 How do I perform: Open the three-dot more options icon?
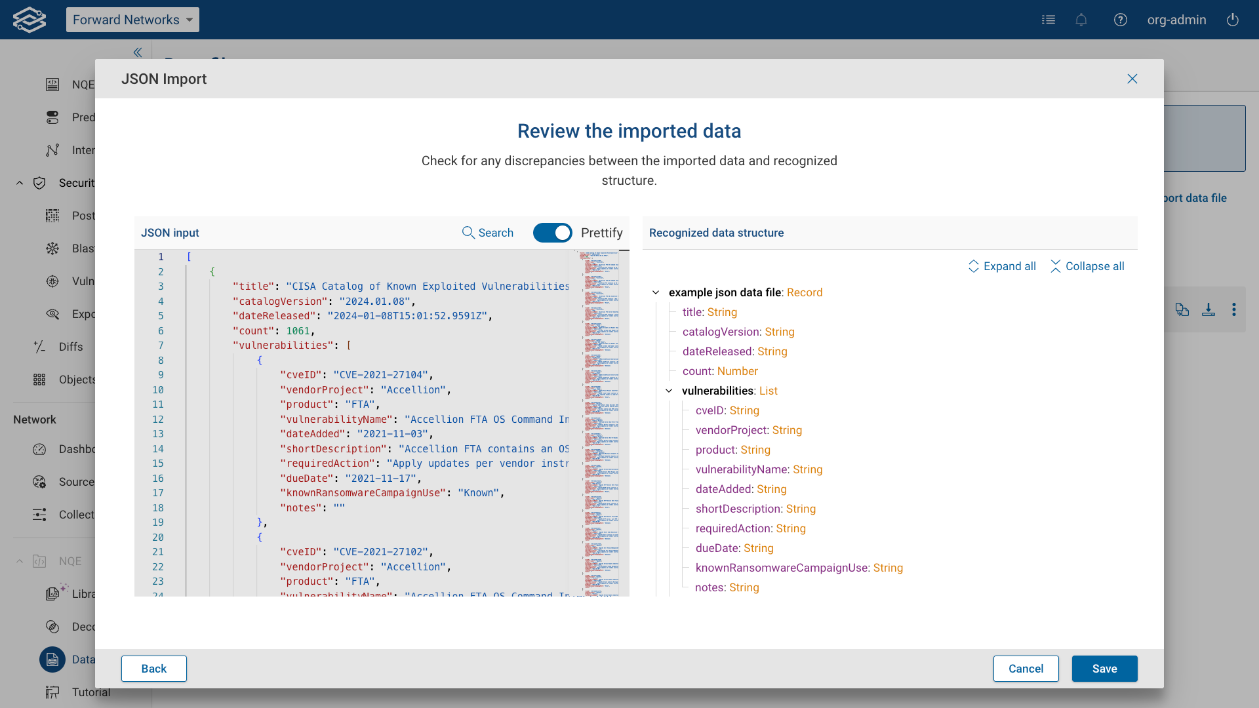pyautogui.click(x=1235, y=309)
